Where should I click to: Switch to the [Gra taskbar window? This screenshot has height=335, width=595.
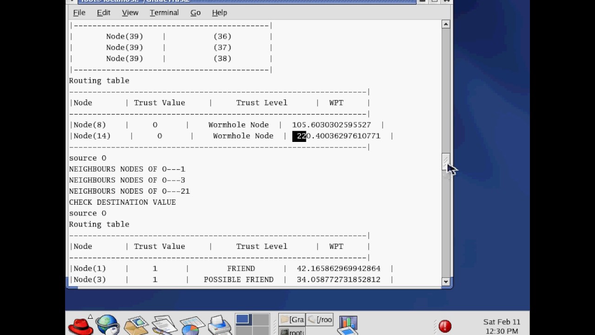[x=292, y=320]
